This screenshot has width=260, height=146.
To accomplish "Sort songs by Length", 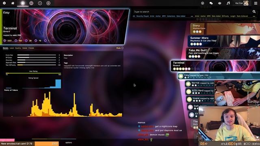I will click(x=233, y=16).
